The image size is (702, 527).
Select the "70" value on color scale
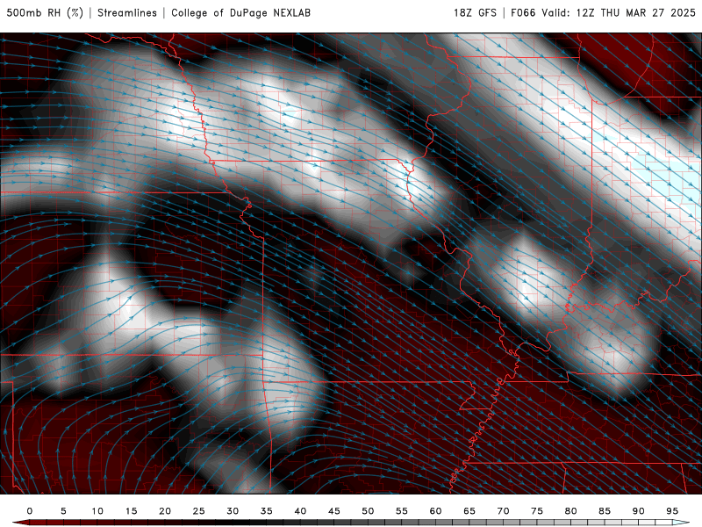503,511
